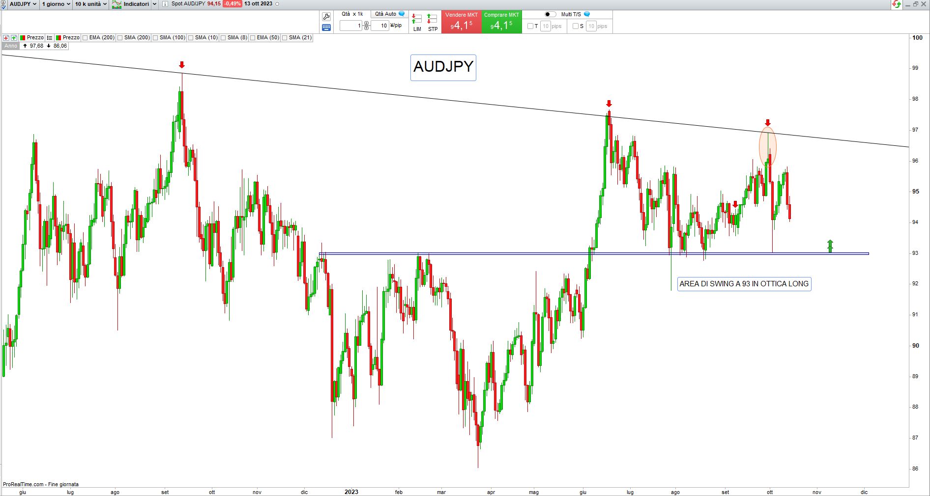
Task: Expand the arrow next to Indicatori
Action: (x=154, y=4)
